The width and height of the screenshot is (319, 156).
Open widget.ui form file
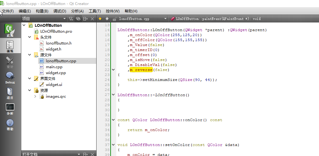click(54, 84)
